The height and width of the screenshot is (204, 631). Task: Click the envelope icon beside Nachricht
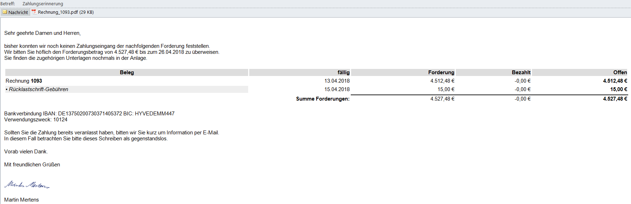click(x=5, y=12)
